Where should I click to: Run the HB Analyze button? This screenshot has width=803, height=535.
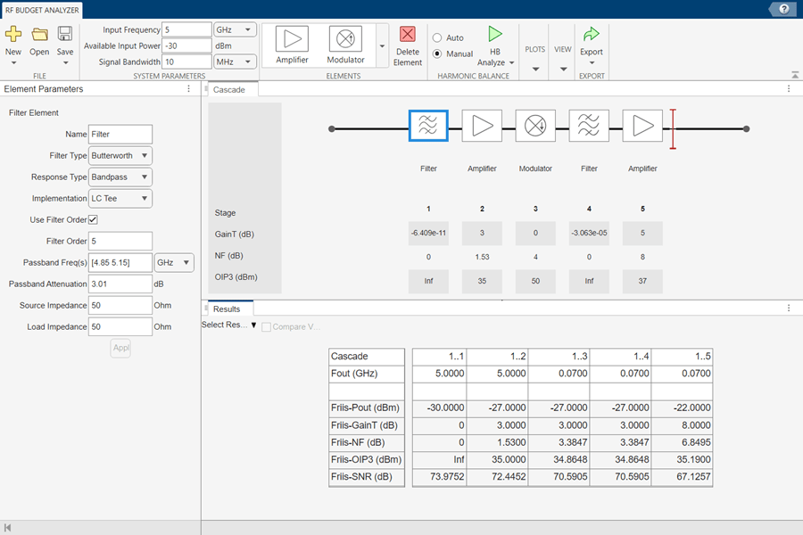click(495, 36)
